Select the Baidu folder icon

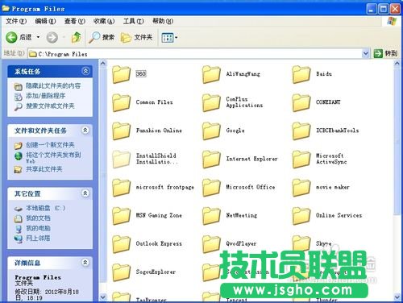[301, 74]
